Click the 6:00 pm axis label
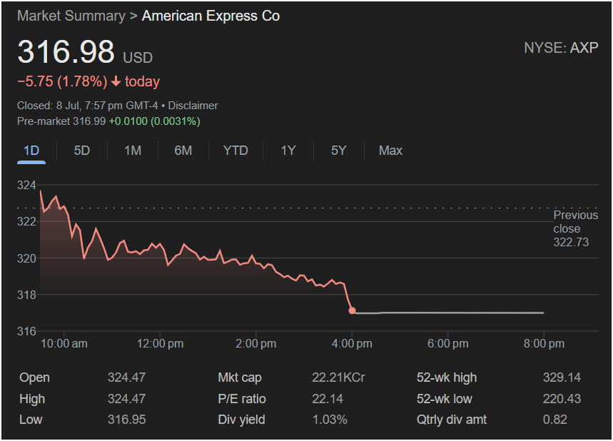This screenshot has width=613, height=441. pos(447,344)
